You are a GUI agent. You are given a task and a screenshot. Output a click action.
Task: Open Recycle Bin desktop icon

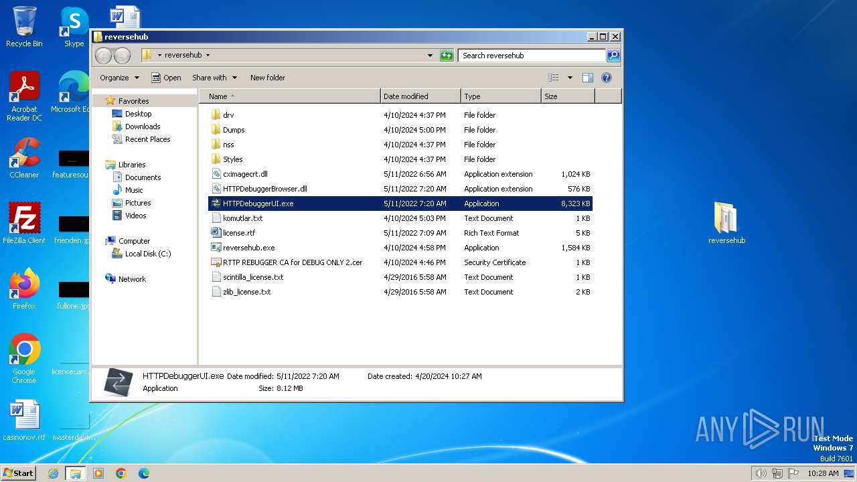(24, 27)
